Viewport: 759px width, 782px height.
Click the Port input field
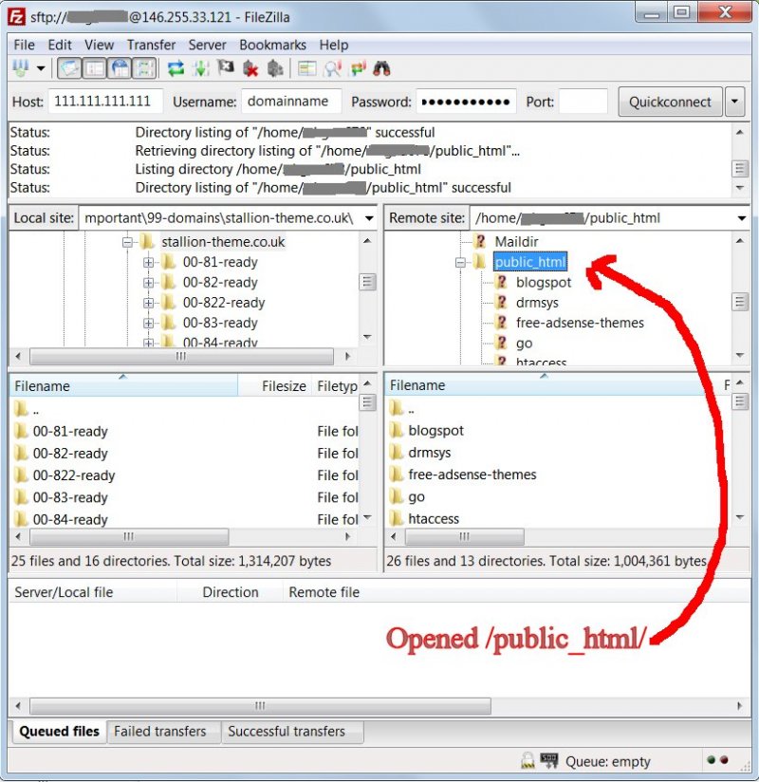click(x=583, y=102)
